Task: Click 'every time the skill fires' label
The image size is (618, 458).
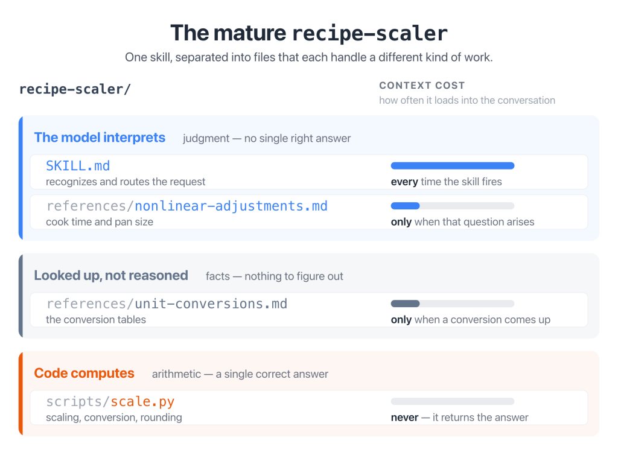Action: pyautogui.click(x=447, y=182)
